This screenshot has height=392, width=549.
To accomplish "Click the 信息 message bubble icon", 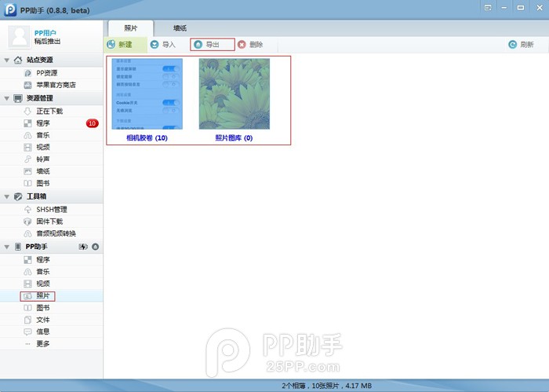I will tap(27, 332).
